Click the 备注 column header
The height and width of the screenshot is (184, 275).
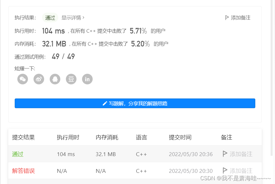coord(226,137)
